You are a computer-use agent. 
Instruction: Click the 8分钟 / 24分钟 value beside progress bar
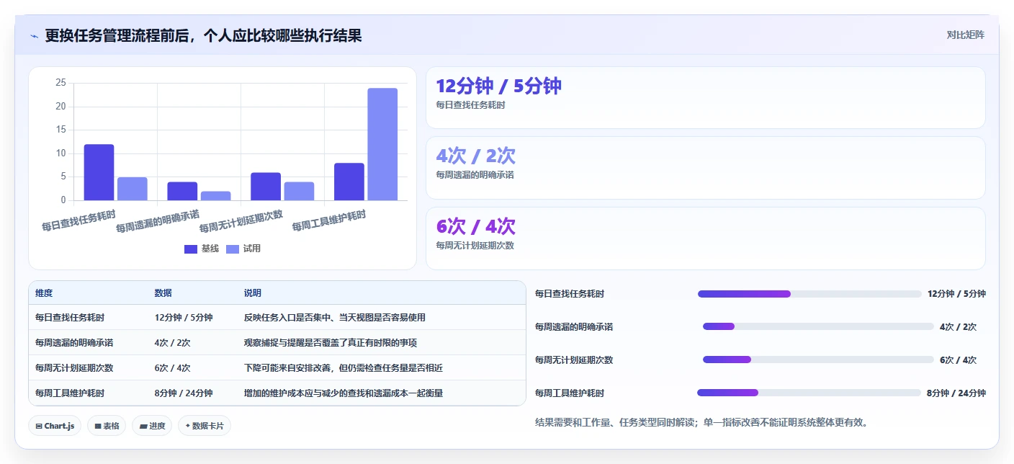click(956, 393)
